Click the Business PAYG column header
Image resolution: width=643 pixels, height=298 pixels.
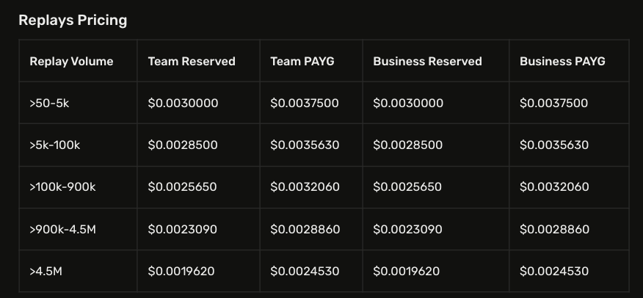[562, 62]
